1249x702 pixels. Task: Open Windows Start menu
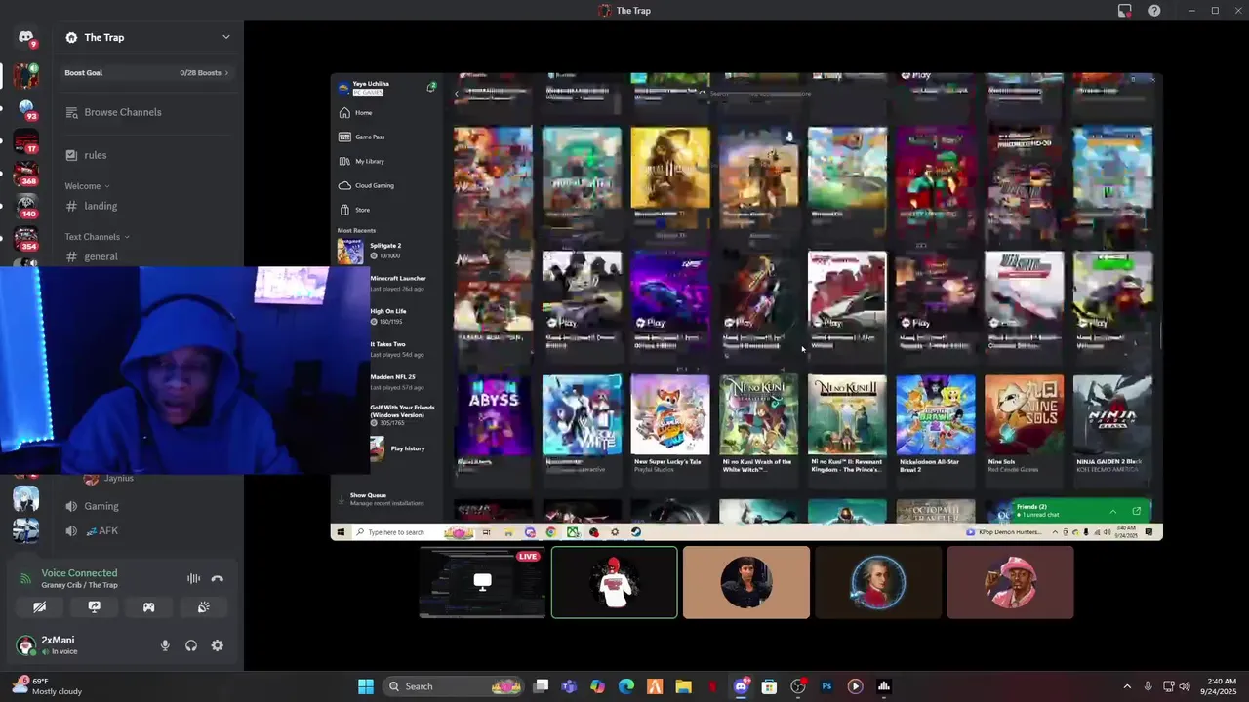[366, 686]
